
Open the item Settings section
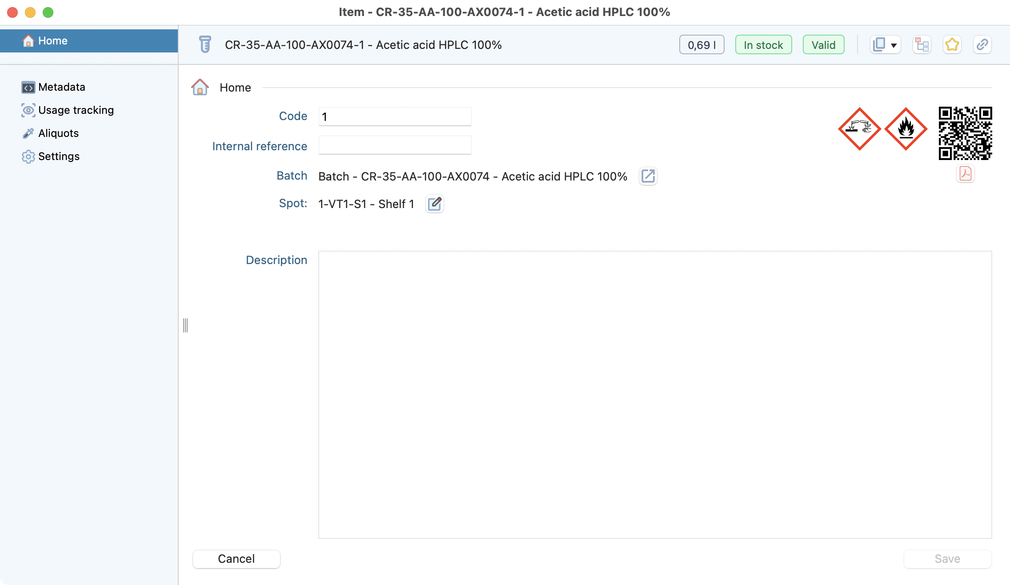59,156
